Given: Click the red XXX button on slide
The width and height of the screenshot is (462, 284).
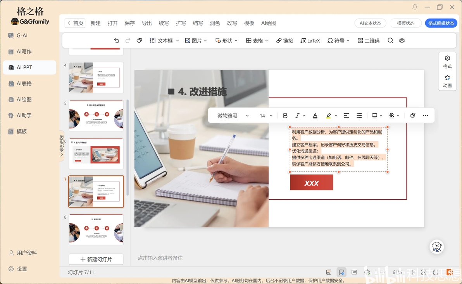Looking at the screenshot, I should (x=312, y=183).
